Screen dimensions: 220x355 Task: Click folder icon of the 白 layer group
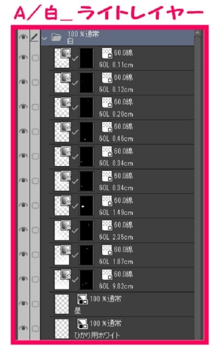[x=56, y=37]
